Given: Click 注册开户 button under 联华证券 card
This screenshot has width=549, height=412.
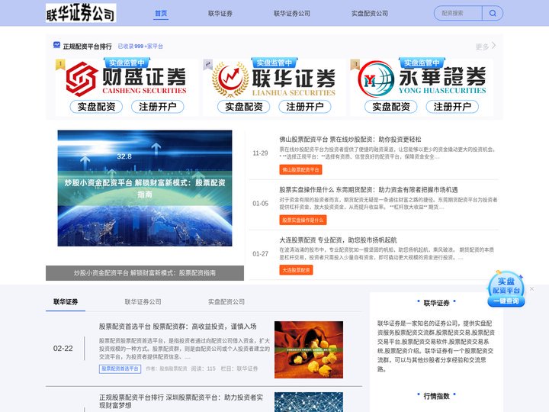Looking at the screenshot, I should pos(304,107).
